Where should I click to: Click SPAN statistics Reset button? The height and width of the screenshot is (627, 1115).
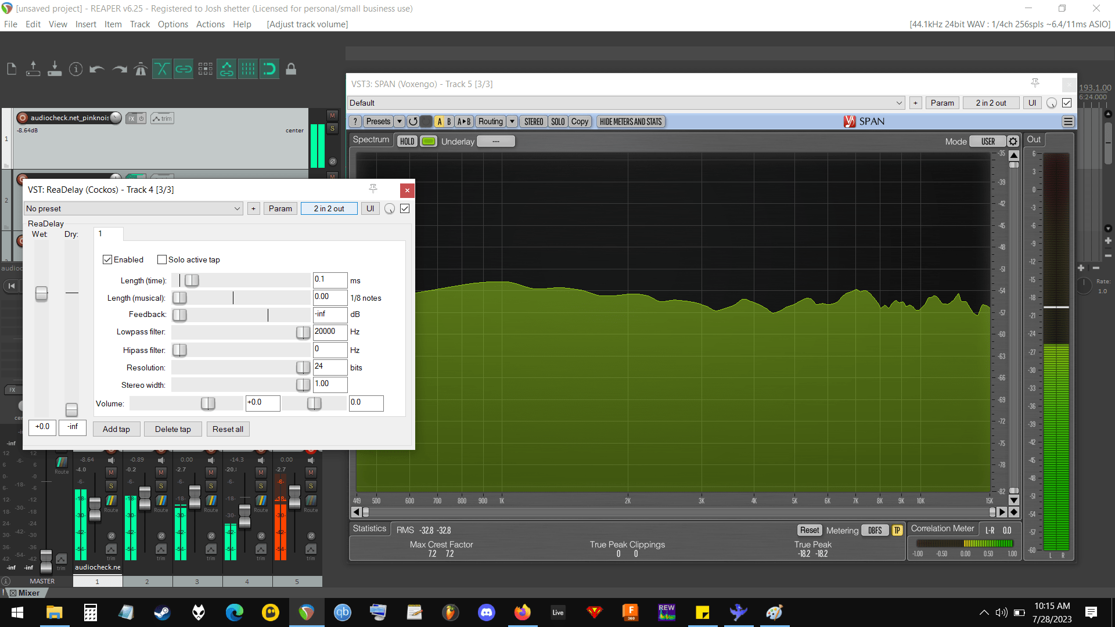[x=810, y=530]
